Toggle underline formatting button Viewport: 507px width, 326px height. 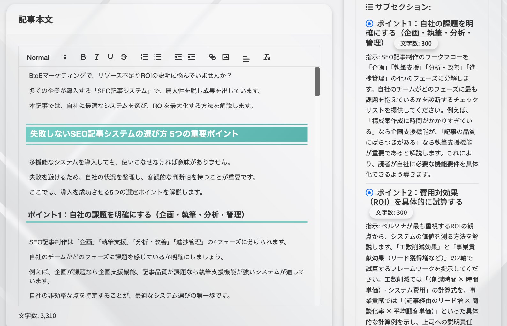[x=110, y=57]
